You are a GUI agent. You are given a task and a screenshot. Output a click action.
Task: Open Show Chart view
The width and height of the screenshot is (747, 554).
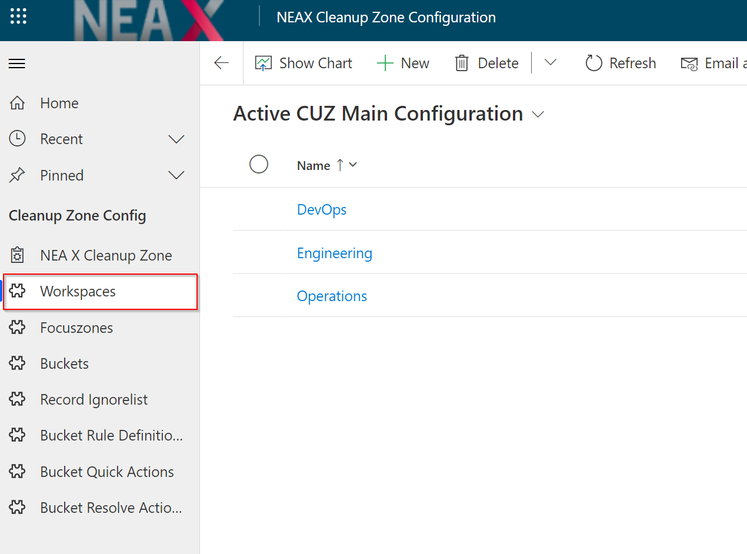[304, 62]
